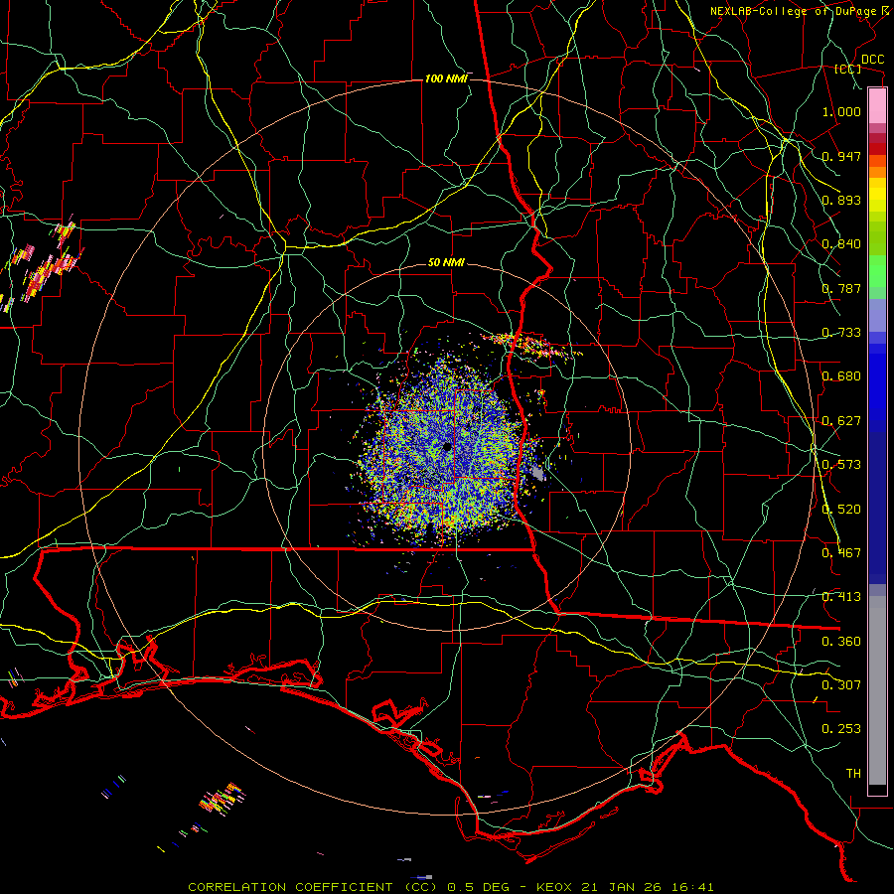Click the [CC] units label above the scale
The width and height of the screenshot is (894, 894).
click(848, 69)
